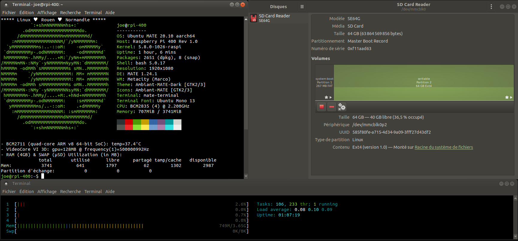This screenshot has height=241, width=518.
Task: Click the yellow neofetch color block
Action: [x=145, y=125]
